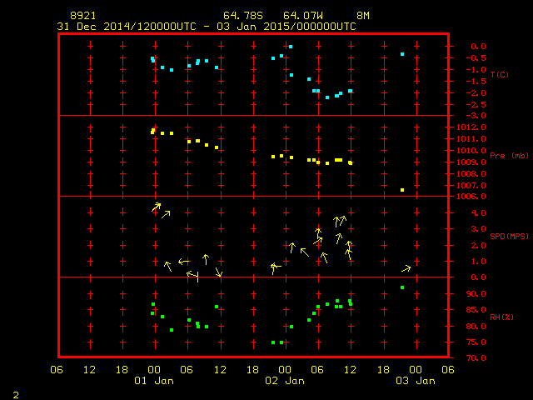Click the rightmost cyan temperature data point
Viewport: 533px width, 400px height.
[x=402, y=54]
